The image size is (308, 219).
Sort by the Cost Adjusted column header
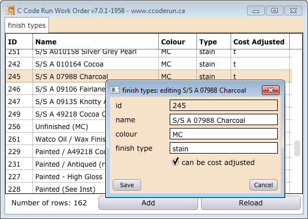pyautogui.click(x=260, y=42)
